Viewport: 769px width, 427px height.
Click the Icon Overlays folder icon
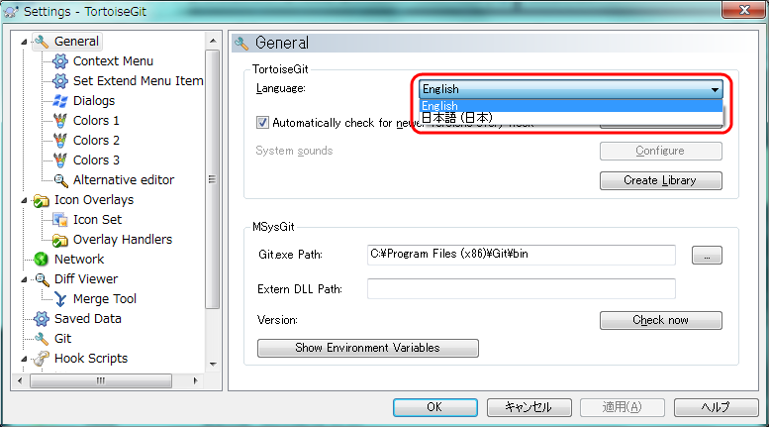pos(42,200)
